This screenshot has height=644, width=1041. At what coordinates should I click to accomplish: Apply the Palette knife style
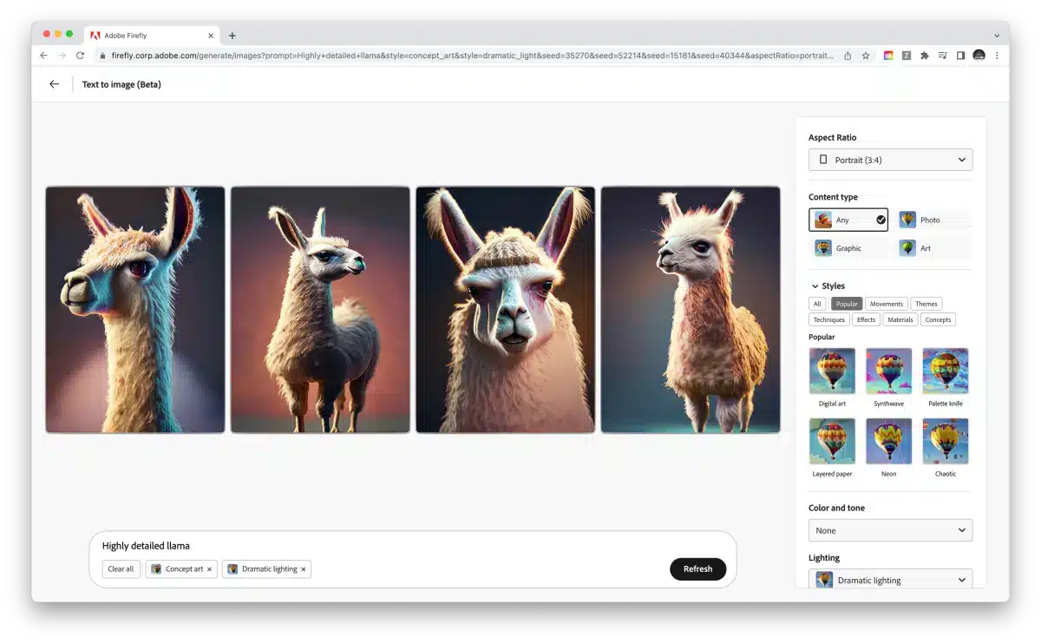[945, 371]
